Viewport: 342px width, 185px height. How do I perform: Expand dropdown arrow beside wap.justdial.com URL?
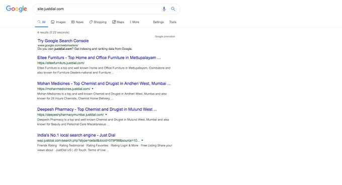click(142, 141)
